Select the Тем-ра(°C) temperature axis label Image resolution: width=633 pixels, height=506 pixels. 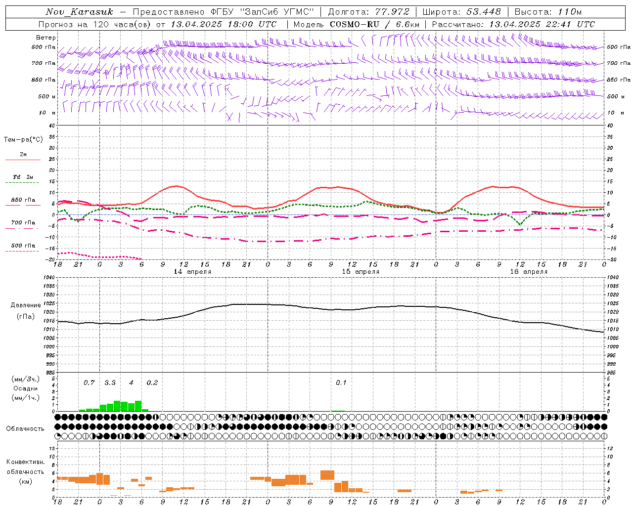[23, 140]
